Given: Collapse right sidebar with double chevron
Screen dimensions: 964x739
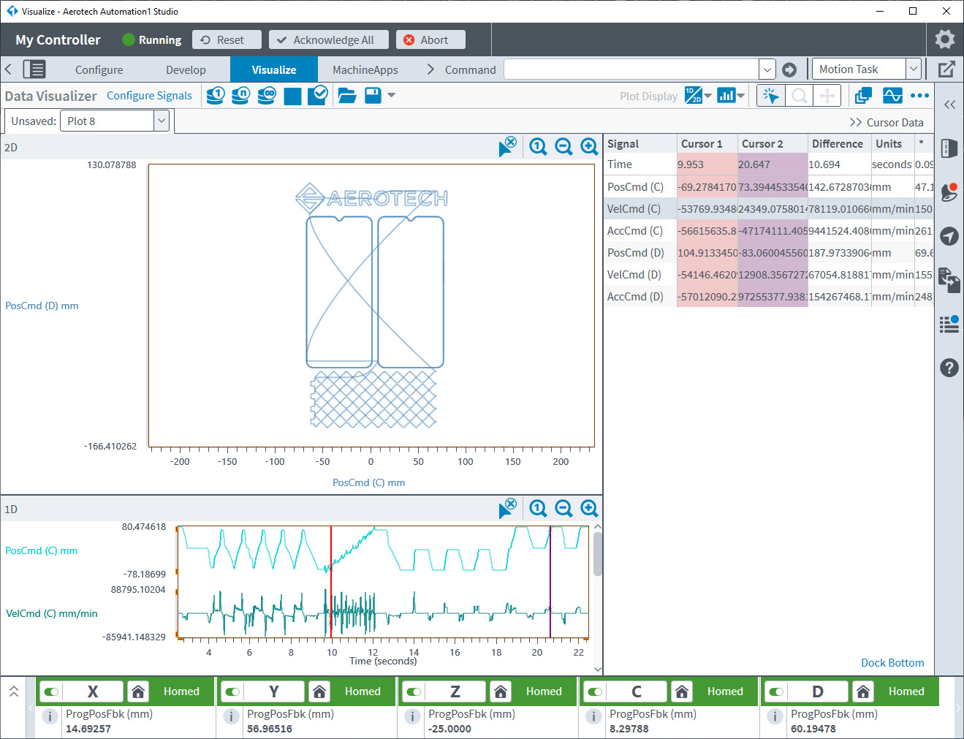Looking at the screenshot, I should pos(949,105).
